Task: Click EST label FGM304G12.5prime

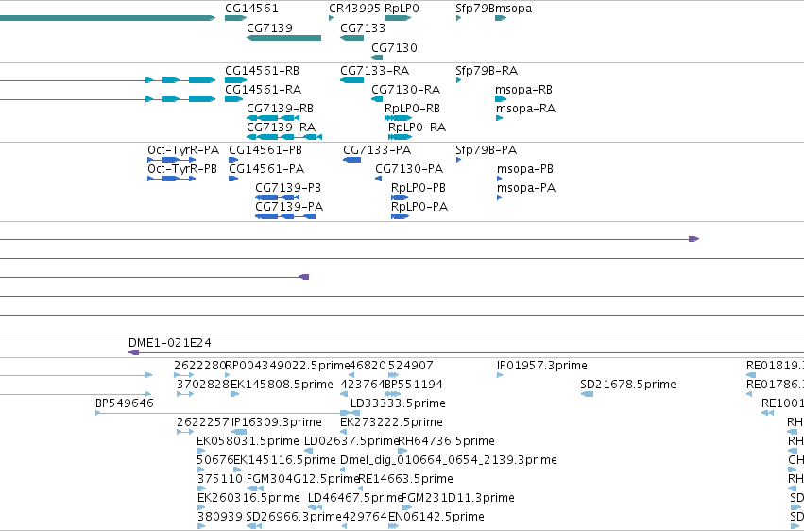Action: click(302, 479)
